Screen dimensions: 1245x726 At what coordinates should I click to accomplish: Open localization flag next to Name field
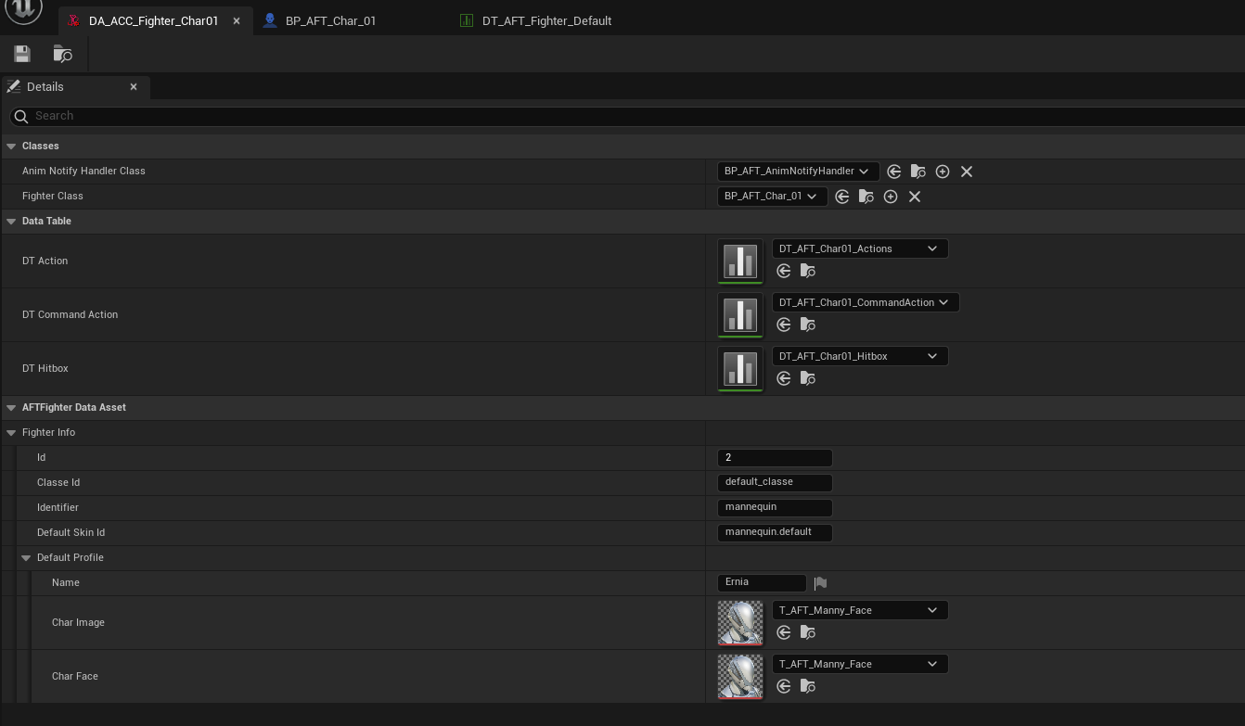[820, 583]
